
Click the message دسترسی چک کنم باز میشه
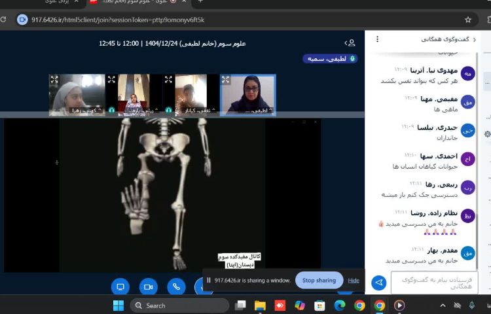coord(420,195)
